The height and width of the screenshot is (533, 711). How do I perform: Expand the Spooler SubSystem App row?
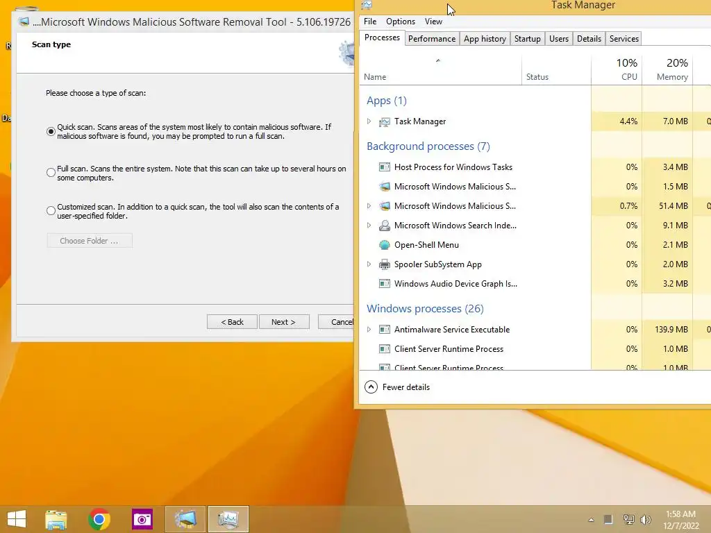point(369,264)
